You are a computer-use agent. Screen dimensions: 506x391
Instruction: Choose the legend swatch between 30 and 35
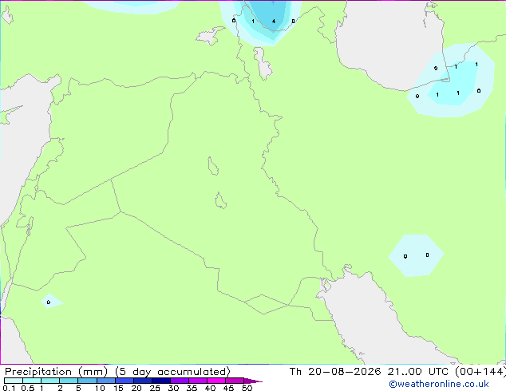179,381
